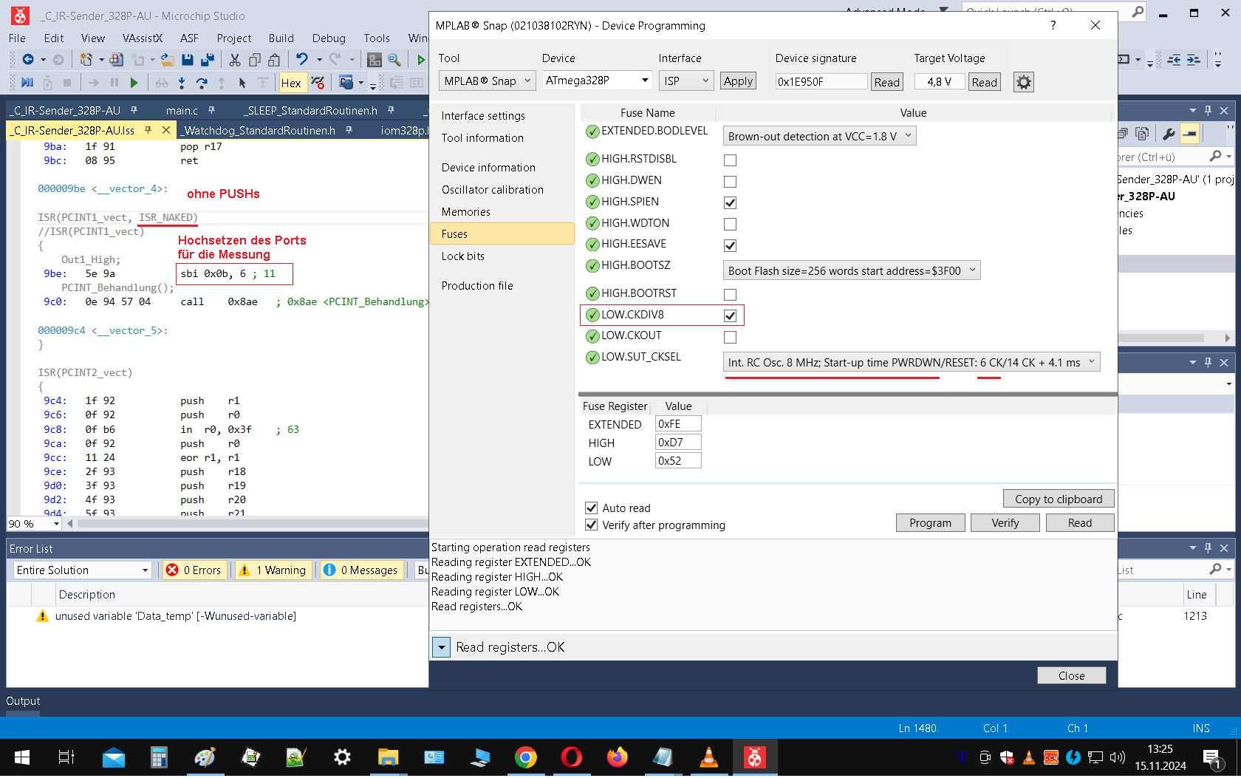Click the Save All icon
1241x778 pixels.
[208, 60]
